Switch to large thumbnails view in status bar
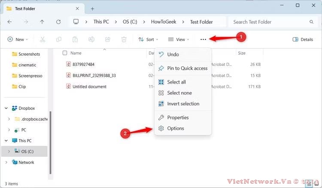This screenshot has width=322, height=188. tap(316, 184)
